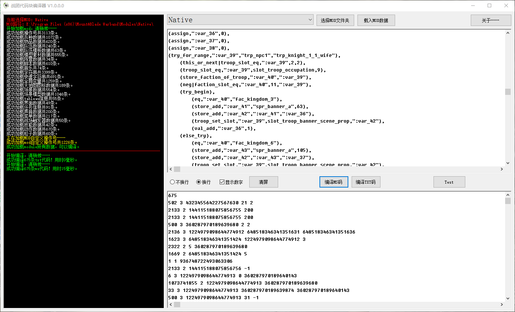The image size is (515, 312).
Task: Click the log line 成功加载粒子数据共60条
Action: tap(32, 134)
